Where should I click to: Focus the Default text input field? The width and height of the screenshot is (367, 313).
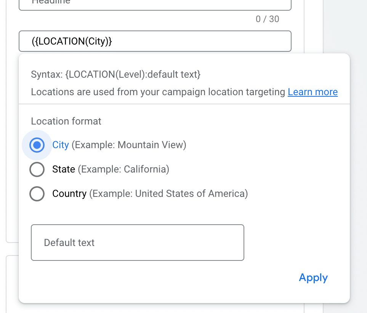(x=137, y=243)
